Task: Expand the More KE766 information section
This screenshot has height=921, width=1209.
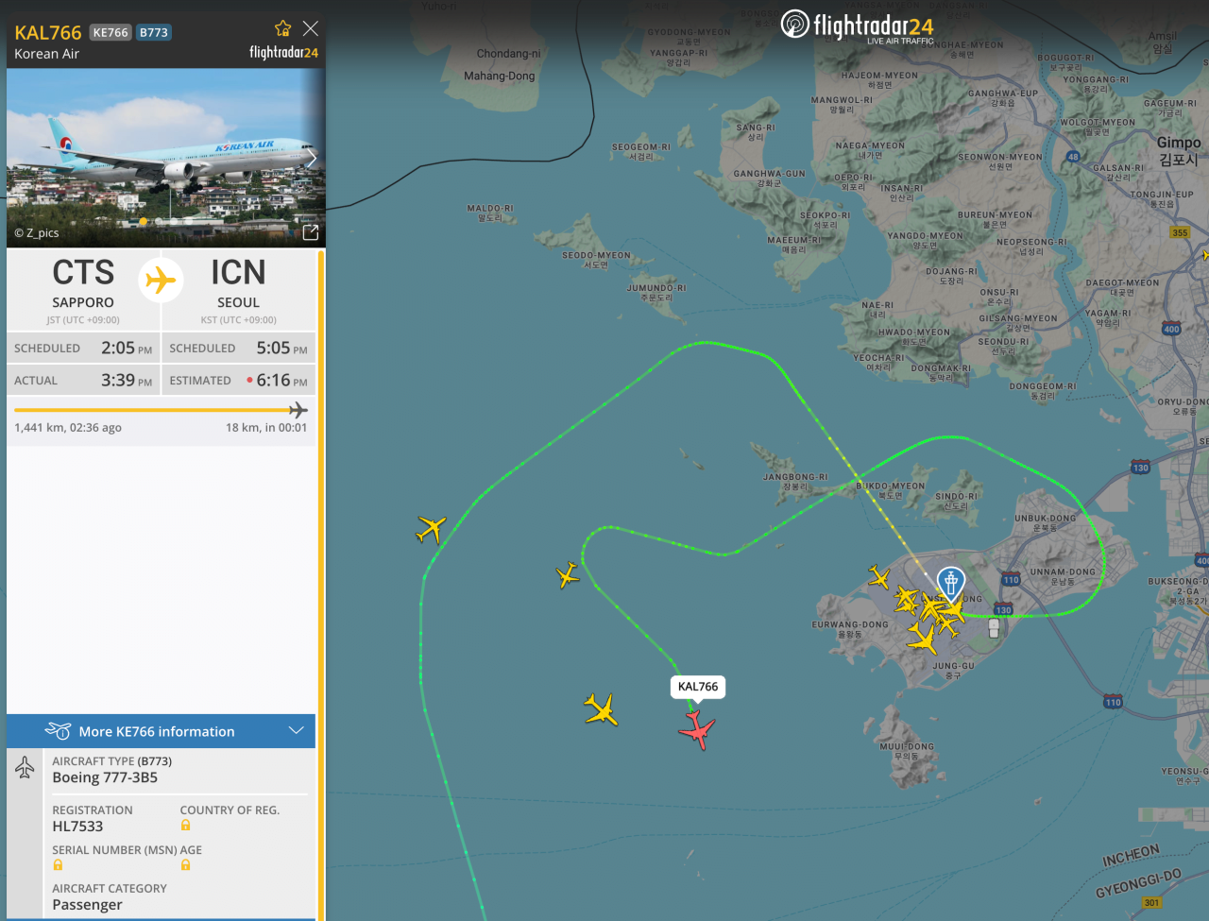Action: (x=161, y=731)
